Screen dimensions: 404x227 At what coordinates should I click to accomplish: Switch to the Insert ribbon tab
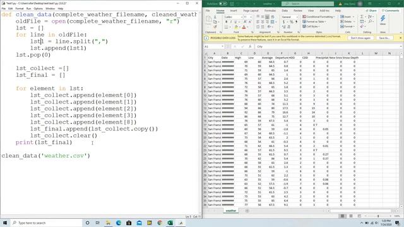coord(234,11)
